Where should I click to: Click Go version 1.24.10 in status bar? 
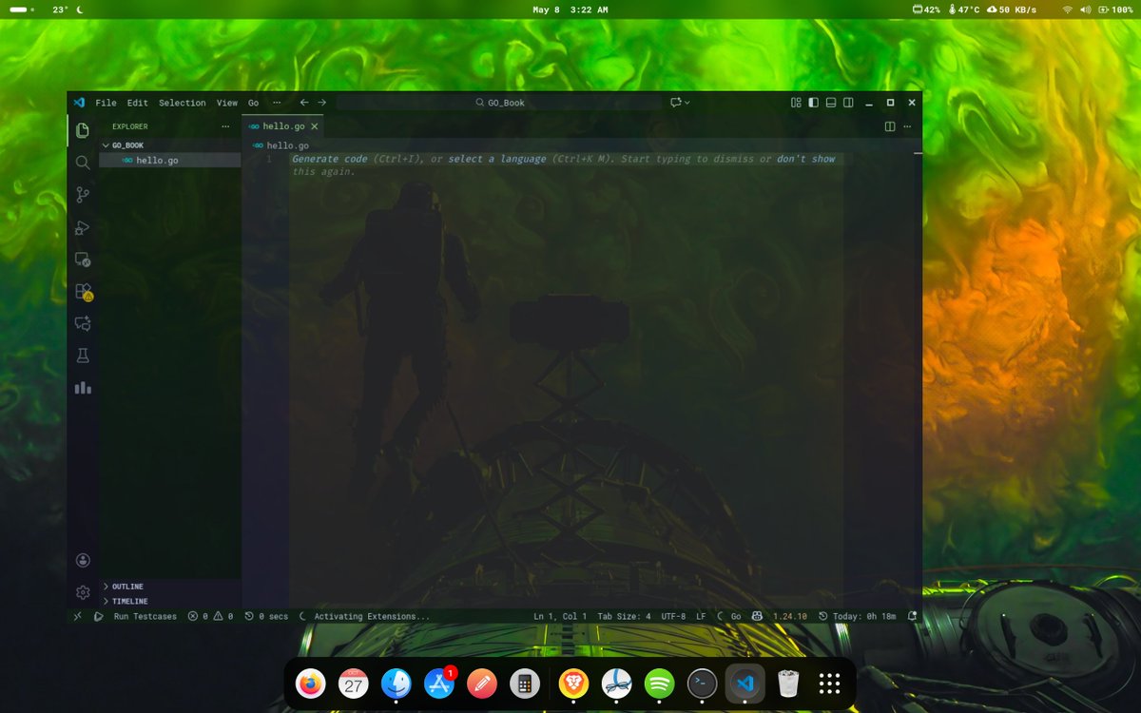click(x=789, y=616)
